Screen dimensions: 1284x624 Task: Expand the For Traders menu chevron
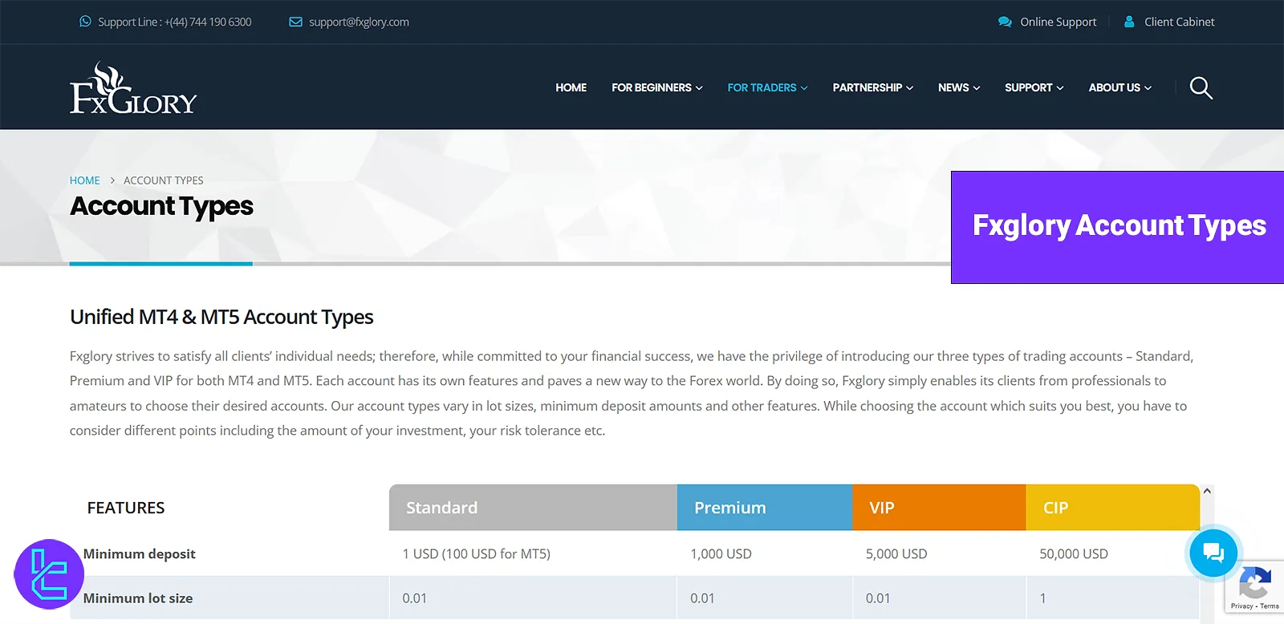pos(804,88)
